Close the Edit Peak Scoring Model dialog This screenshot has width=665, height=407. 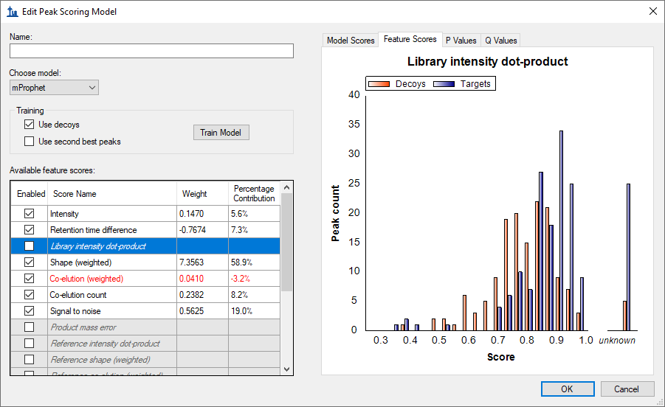click(x=652, y=11)
